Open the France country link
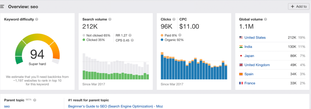 pyautogui.click(x=250, y=83)
